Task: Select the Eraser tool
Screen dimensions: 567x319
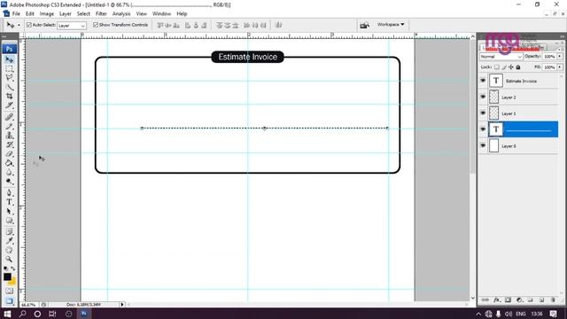Action: 10,153
